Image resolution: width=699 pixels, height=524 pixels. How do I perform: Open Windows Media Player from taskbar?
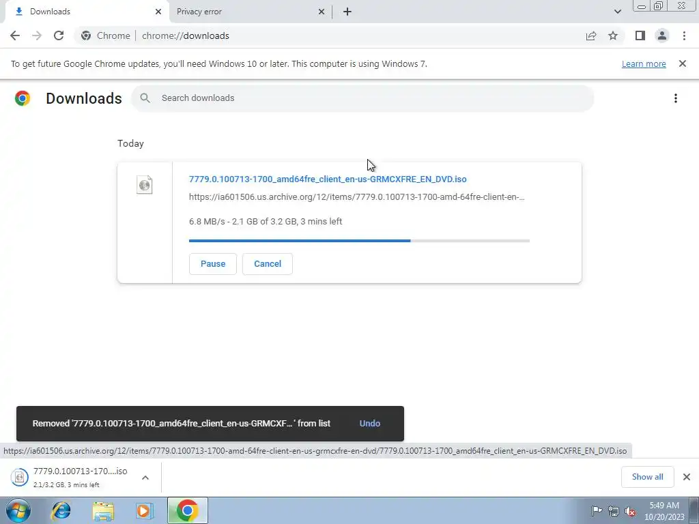coord(145,510)
